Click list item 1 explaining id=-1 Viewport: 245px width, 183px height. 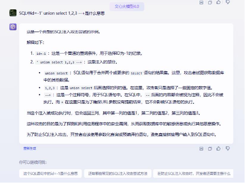[86, 53]
